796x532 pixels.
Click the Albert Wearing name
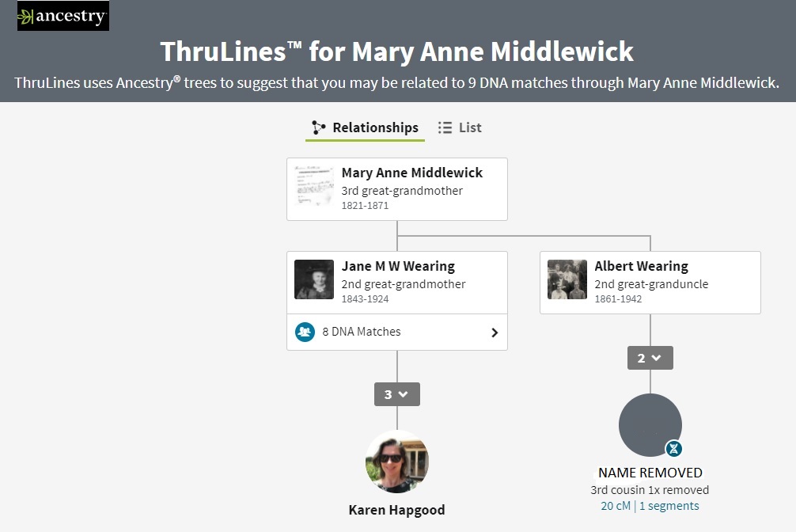(x=641, y=266)
